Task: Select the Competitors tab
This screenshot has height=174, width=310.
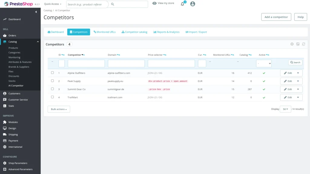Action: 78,32
